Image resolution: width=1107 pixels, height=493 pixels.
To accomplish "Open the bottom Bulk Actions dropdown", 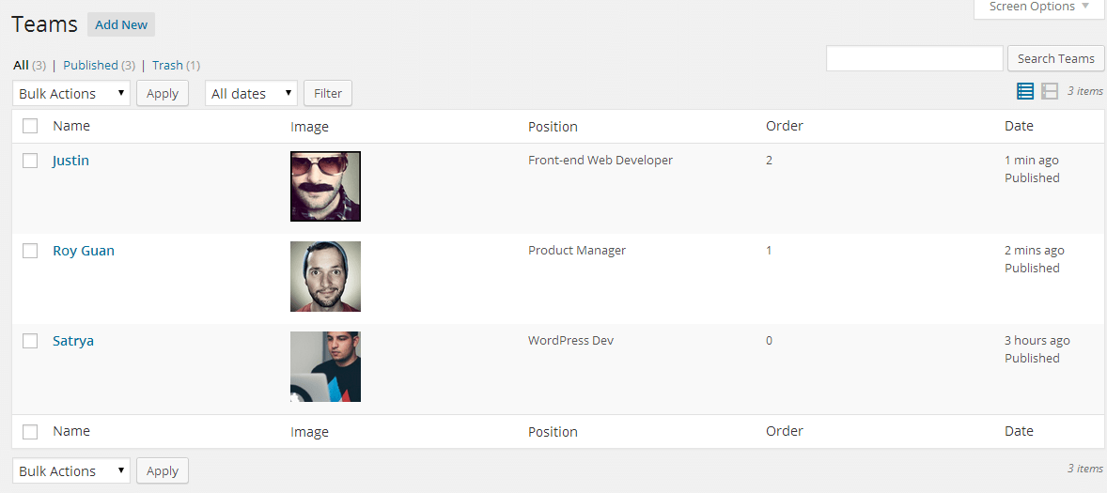I will 71,471.
